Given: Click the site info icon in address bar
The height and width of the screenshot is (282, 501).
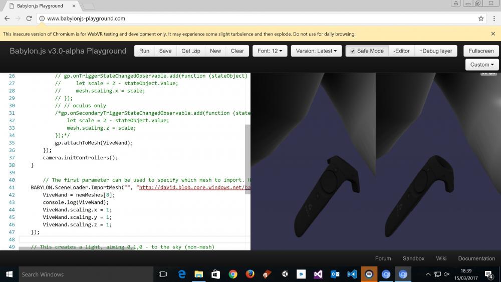Looking at the screenshot, I should pos(42,19).
